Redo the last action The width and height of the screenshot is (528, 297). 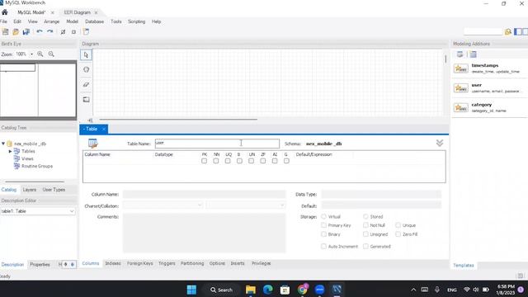click(x=49, y=31)
